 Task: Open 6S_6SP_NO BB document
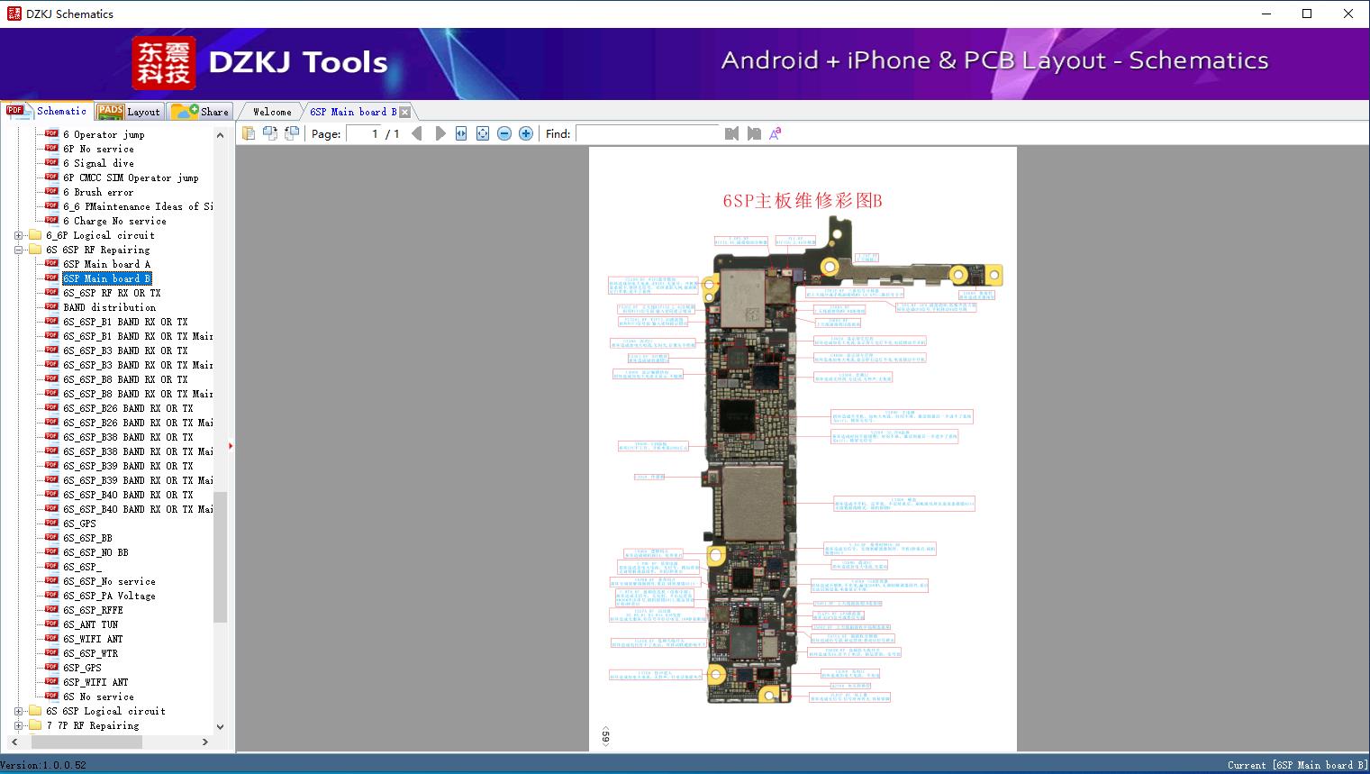(x=95, y=552)
